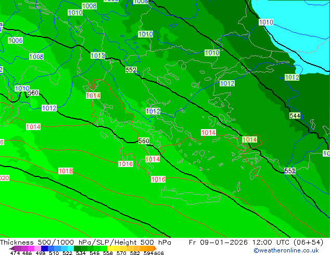Screen dimensions: 330x255
Task: Click the 560 label beside blue 1010
Action: (x=33, y=93)
